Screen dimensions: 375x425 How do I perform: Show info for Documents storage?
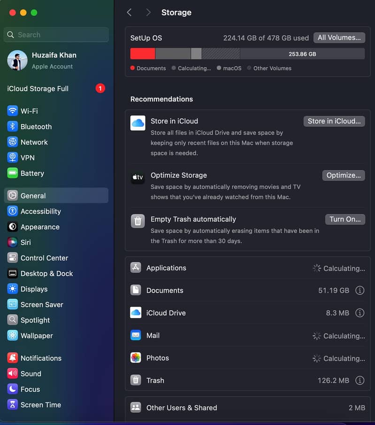coord(360,290)
